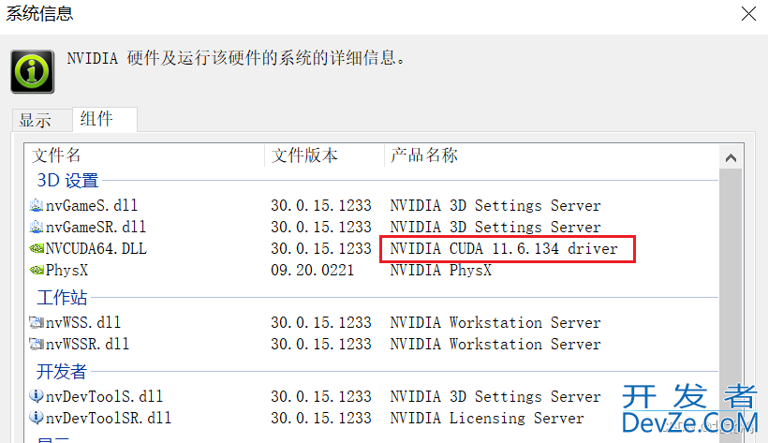768x443 pixels.
Task: Select the PhysX file name
Action: click(x=66, y=270)
